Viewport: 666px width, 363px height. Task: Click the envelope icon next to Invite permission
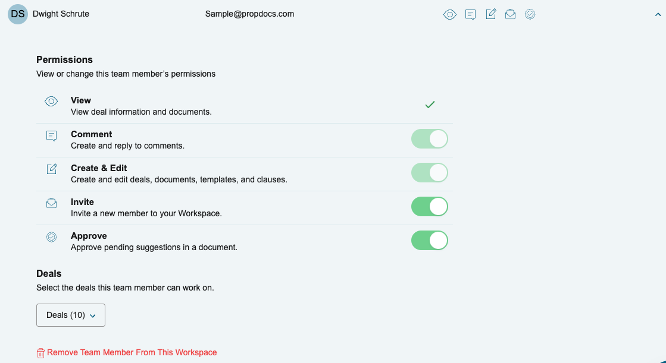51,203
